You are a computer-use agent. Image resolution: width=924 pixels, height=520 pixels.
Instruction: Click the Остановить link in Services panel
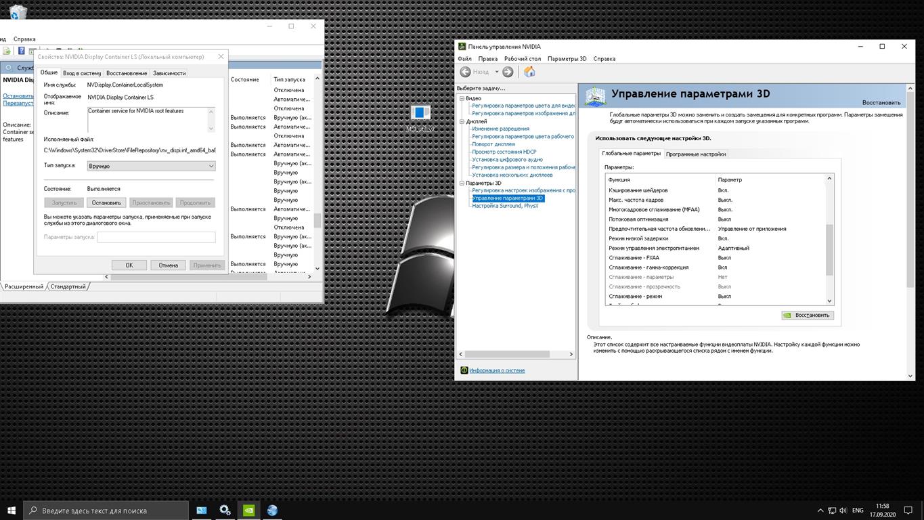tap(18, 96)
